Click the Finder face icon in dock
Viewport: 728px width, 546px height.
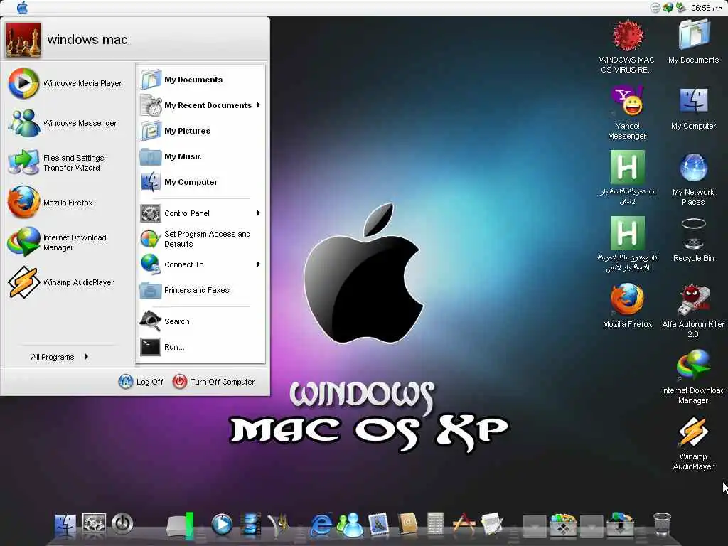coord(65,525)
